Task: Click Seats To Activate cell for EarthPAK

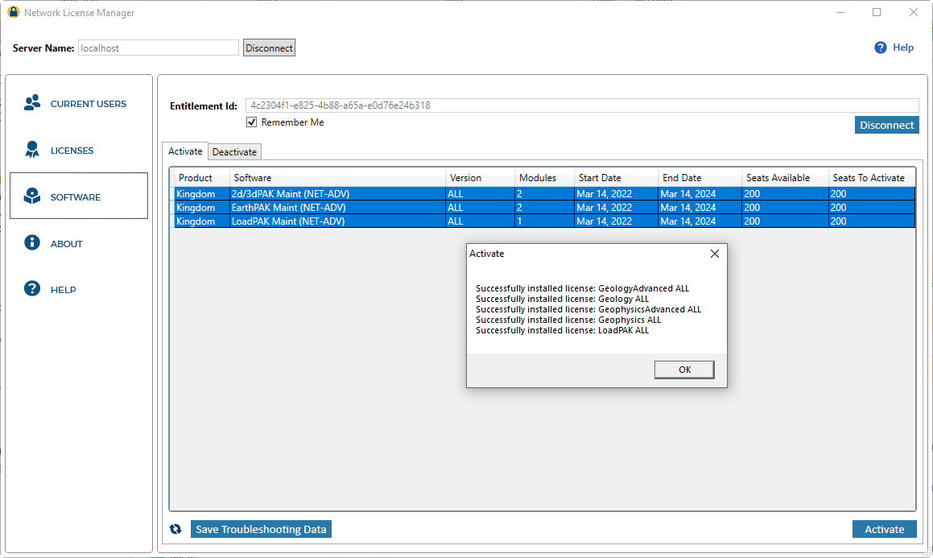Action: [x=872, y=207]
